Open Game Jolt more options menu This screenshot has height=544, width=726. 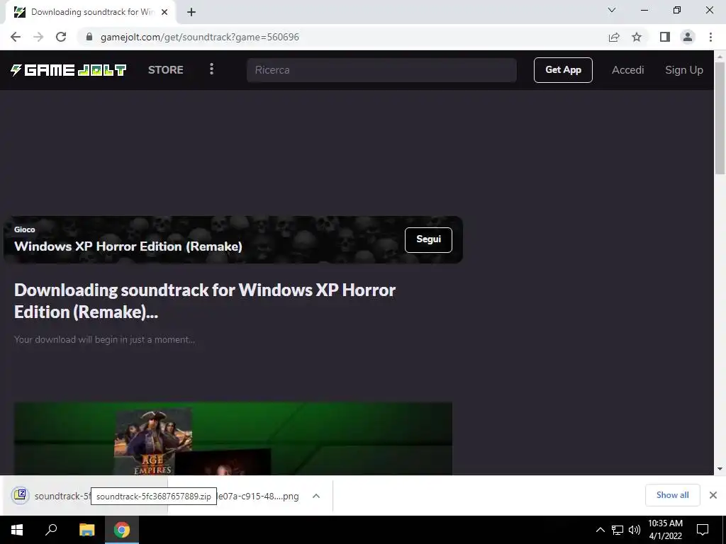pyautogui.click(x=211, y=69)
